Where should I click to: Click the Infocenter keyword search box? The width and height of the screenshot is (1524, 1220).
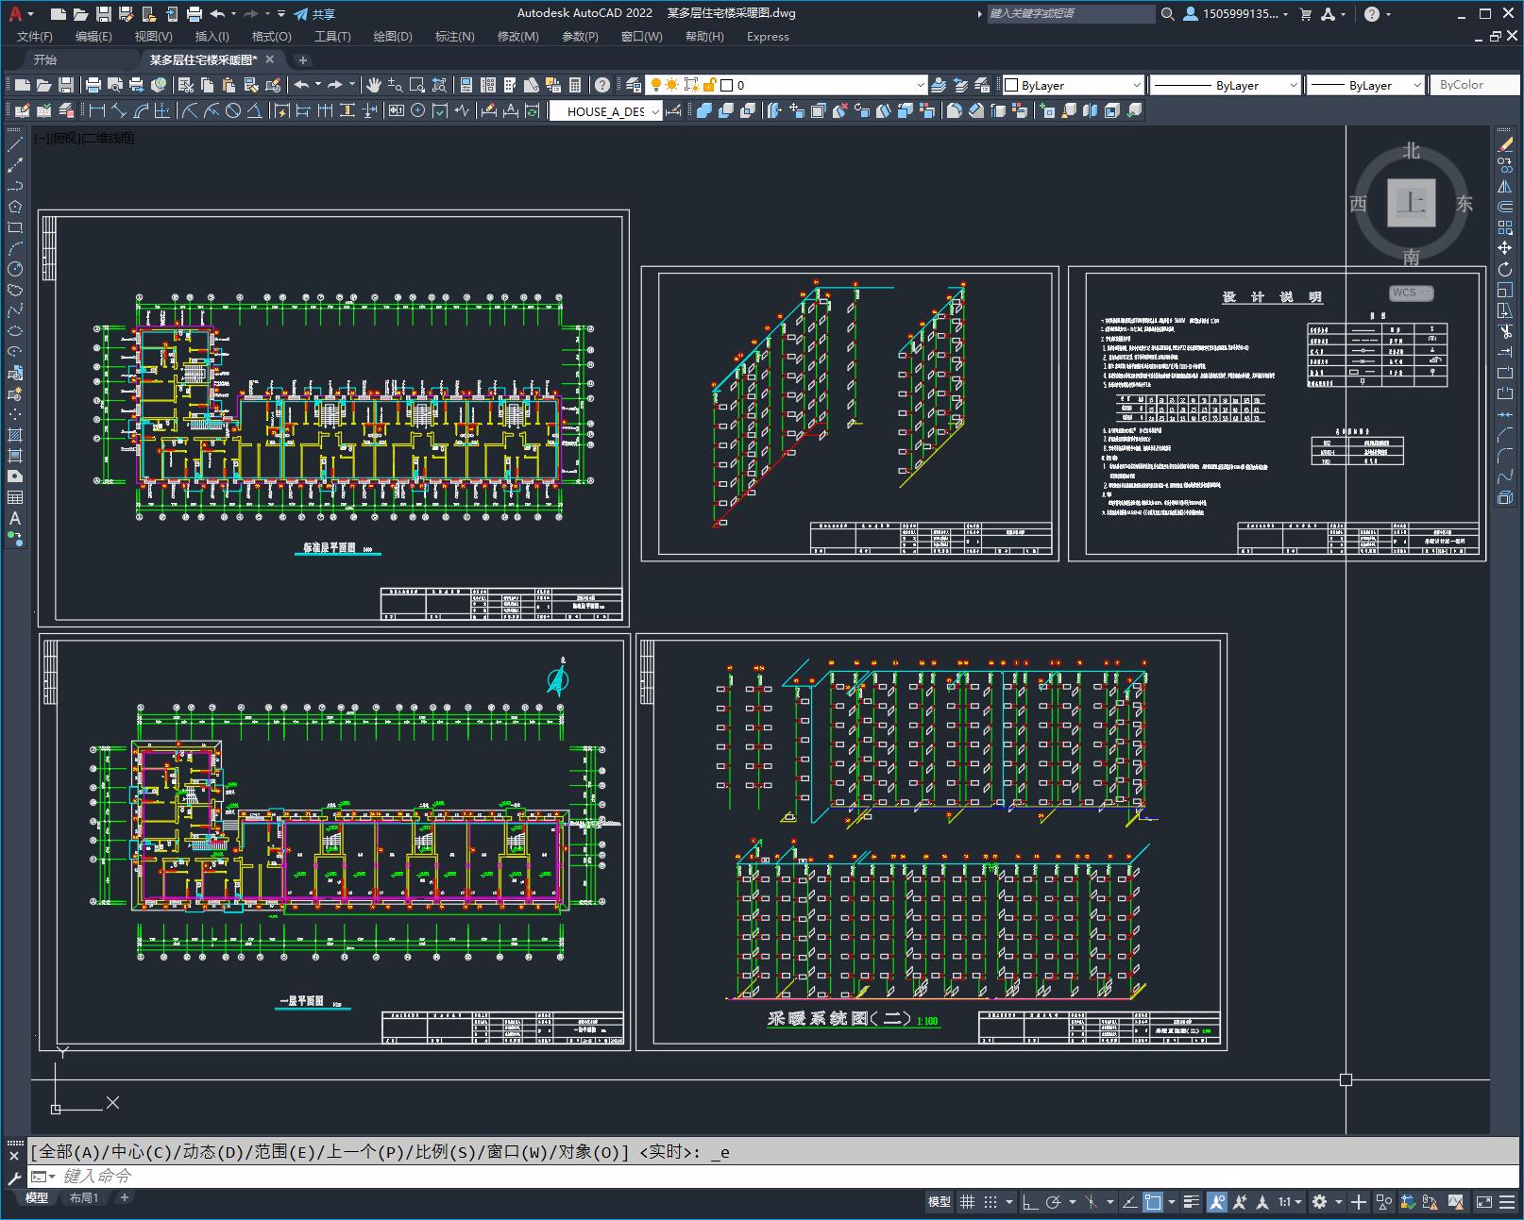coord(1071,14)
